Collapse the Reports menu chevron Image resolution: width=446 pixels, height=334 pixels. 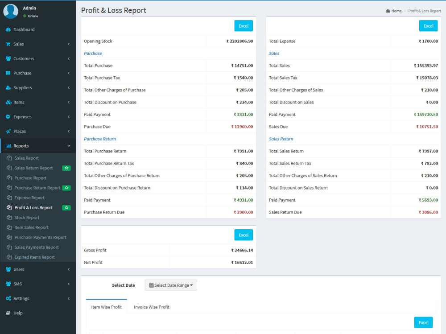coord(69,146)
